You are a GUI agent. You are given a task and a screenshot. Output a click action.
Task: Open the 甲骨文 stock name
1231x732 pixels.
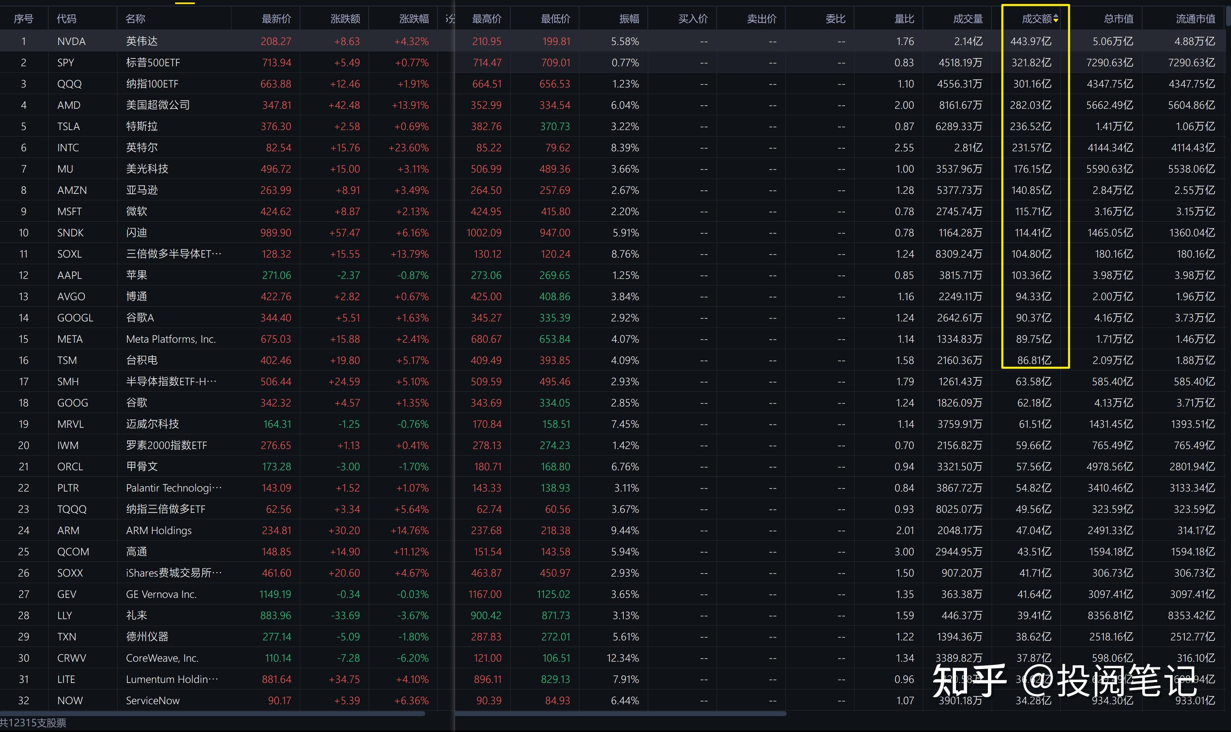click(142, 466)
